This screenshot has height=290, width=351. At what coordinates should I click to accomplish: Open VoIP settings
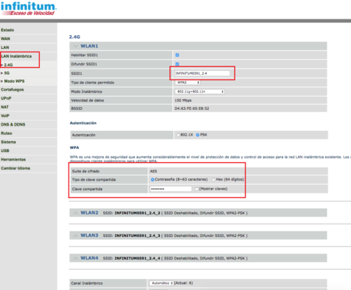[5, 115]
